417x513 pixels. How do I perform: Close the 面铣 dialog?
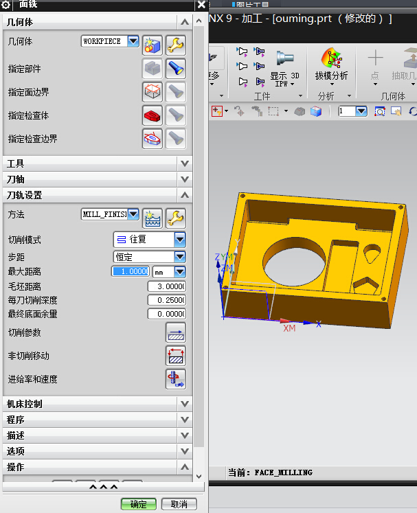201,5
